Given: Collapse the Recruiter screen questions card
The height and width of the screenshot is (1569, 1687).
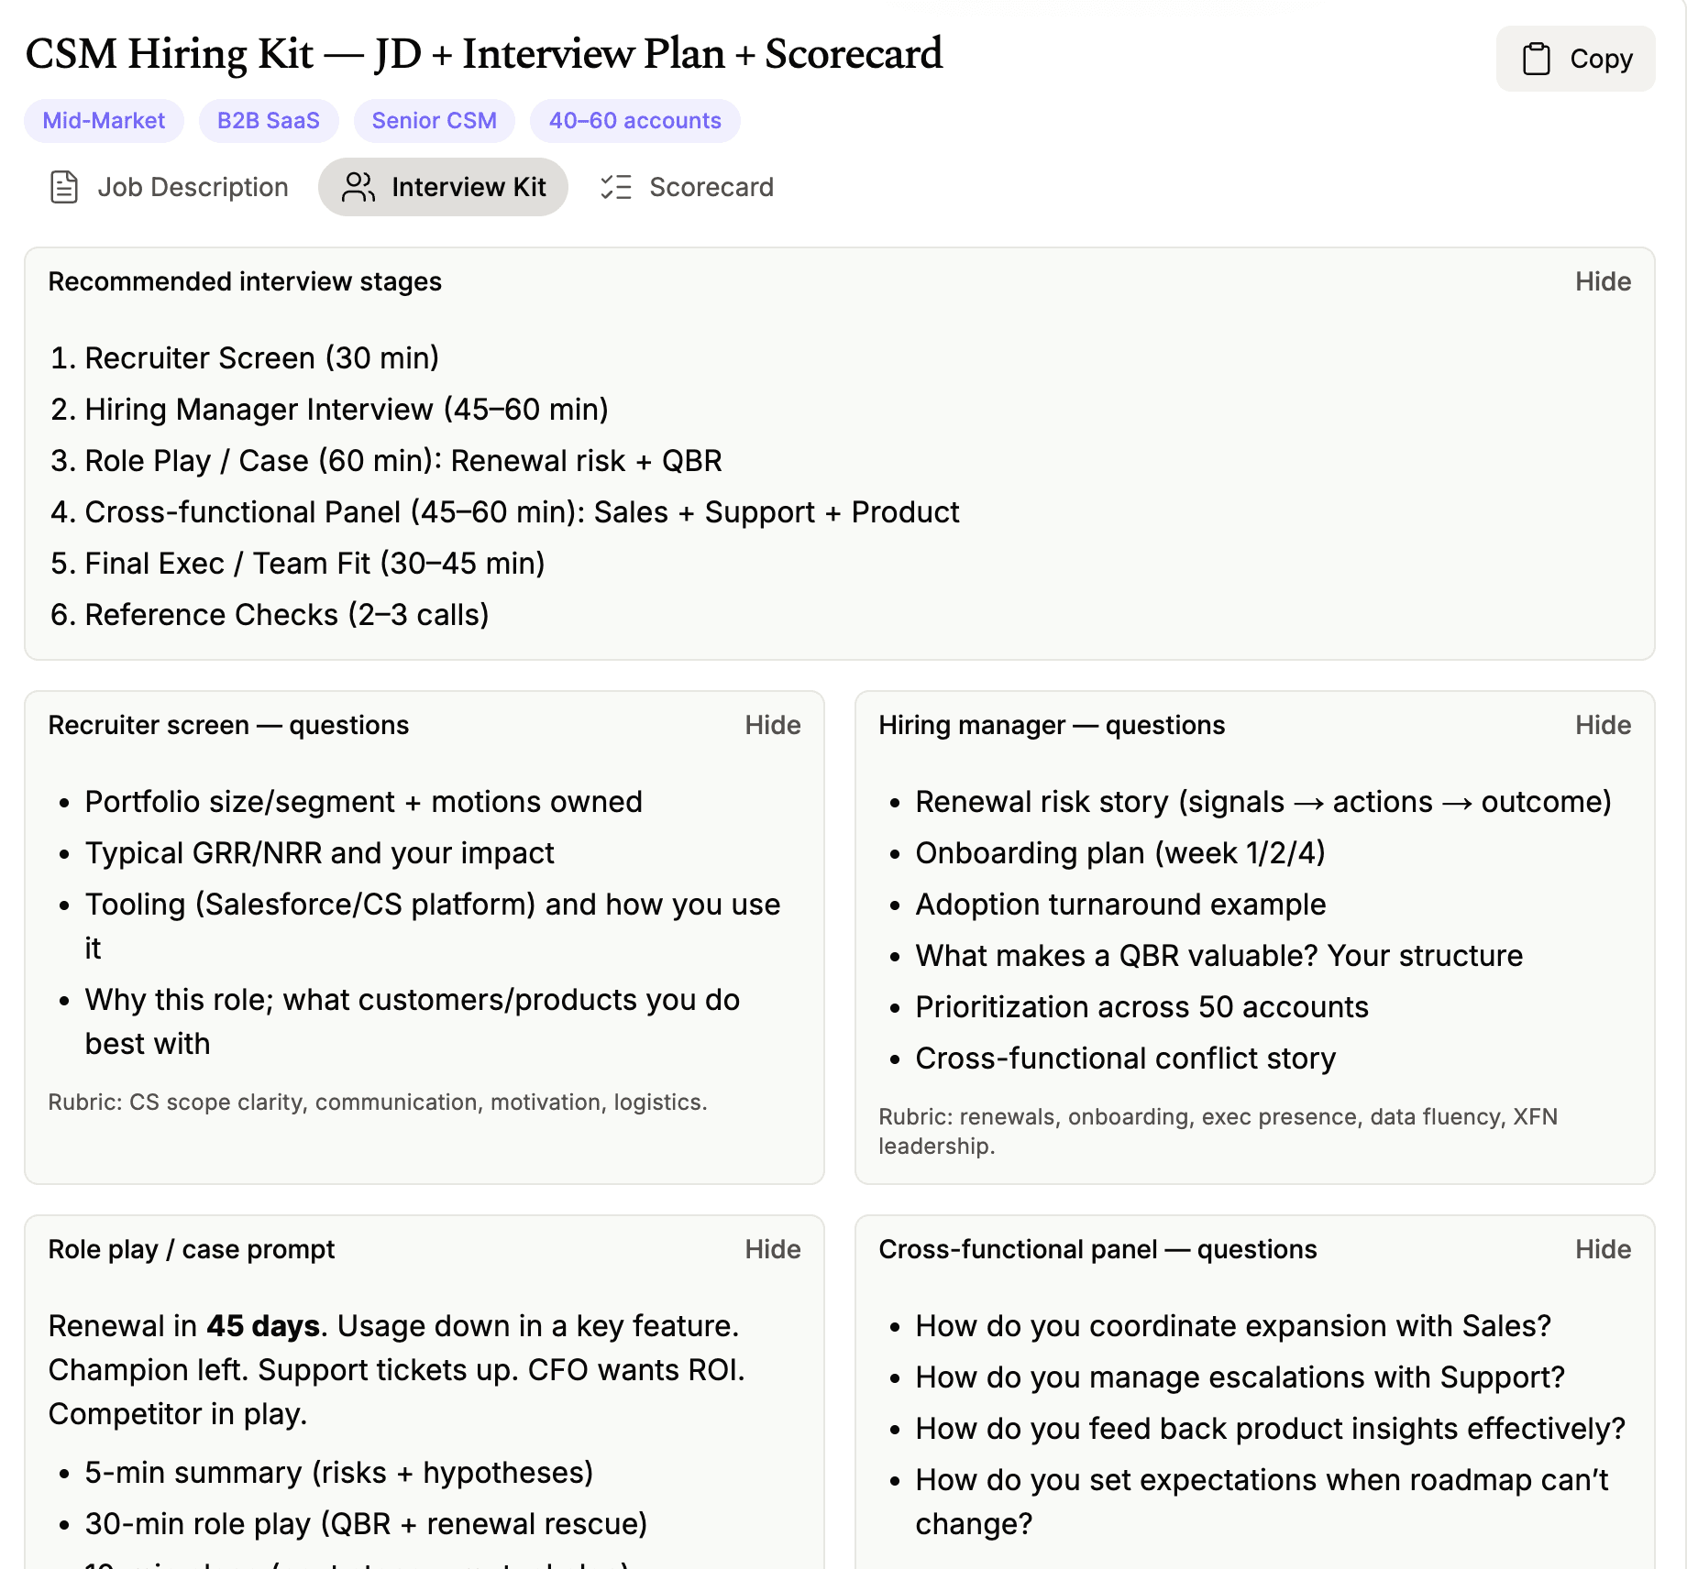Looking at the screenshot, I should [772, 725].
